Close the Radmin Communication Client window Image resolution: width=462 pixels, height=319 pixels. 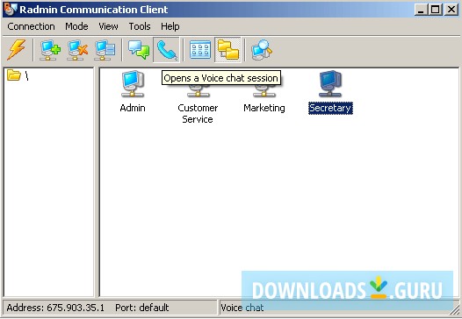[x=451, y=10]
